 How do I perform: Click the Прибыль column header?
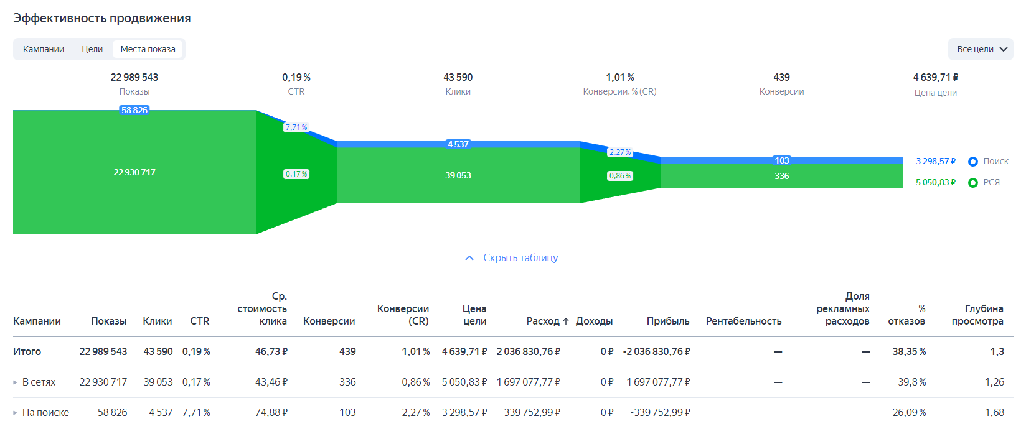click(x=668, y=321)
